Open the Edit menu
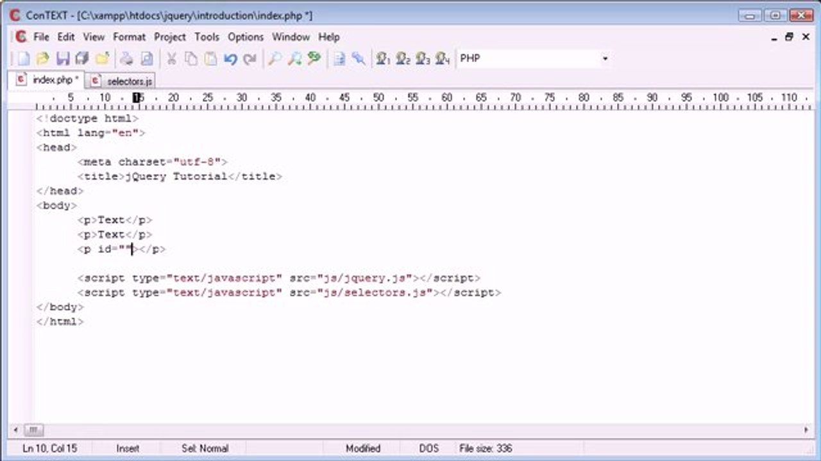The image size is (821, 461). pyautogui.click(x=66, y=37)
